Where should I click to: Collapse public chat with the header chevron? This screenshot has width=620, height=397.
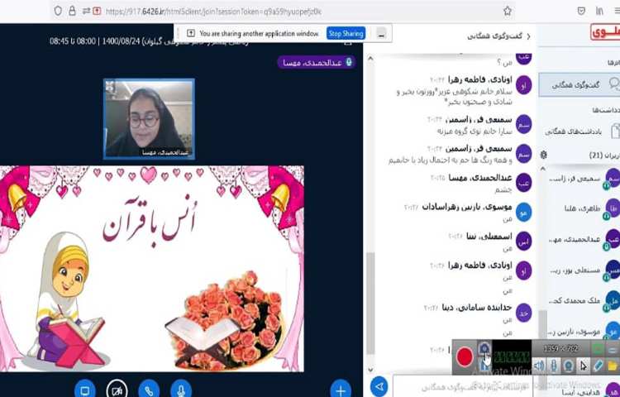click(x=529, y=36)
